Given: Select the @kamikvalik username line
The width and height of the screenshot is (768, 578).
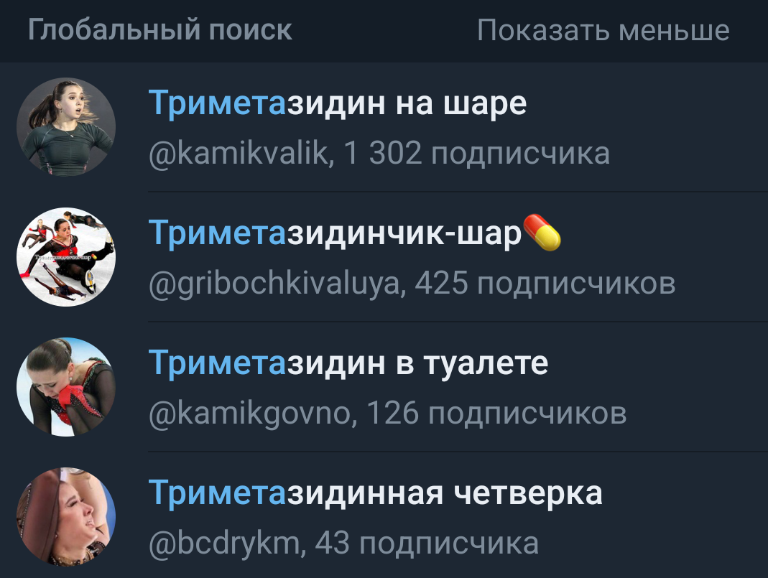Looking at the screenshot, I should [379, 153].
